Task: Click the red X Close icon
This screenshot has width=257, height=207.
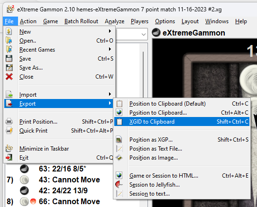Action: pos(9,76)
